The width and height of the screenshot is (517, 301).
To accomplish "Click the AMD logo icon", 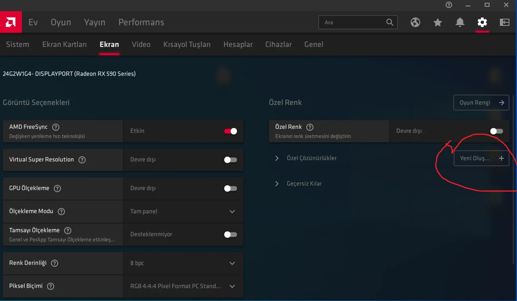I will point(11,22).
